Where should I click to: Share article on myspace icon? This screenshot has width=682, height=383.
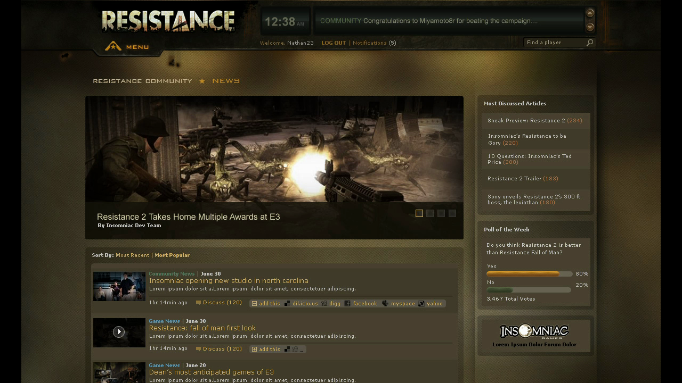coord(385,304)
